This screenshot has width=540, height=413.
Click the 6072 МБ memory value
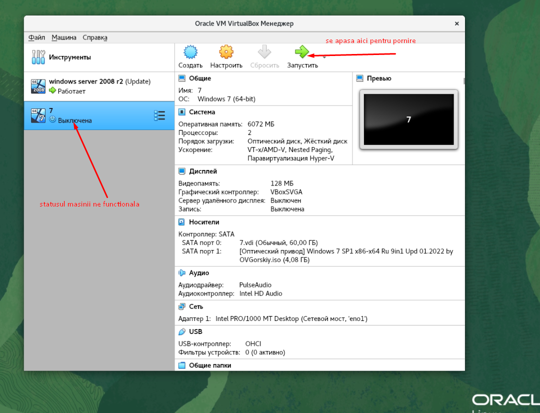261,124
